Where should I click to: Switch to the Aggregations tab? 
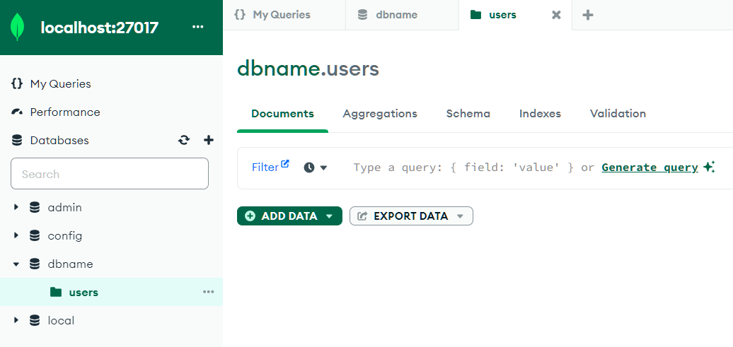click(x=380, y=114)
